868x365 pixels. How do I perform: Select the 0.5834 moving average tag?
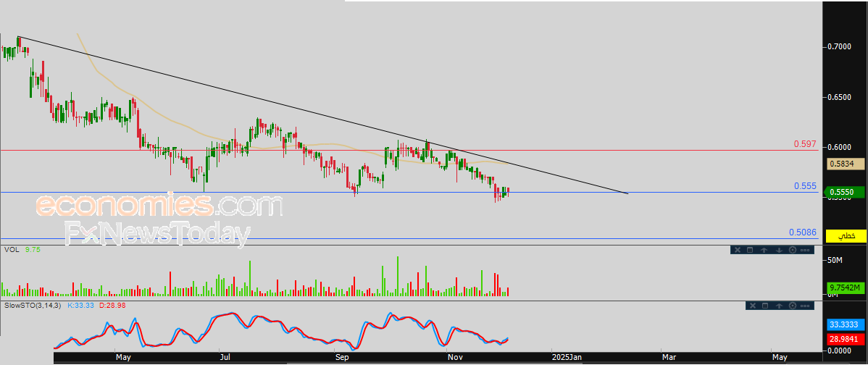[x=846, y=164]
